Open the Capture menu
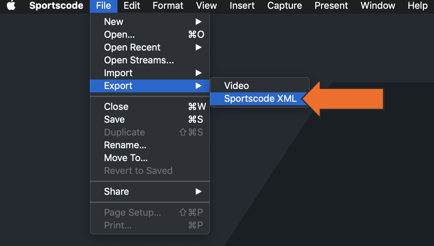The image size is (434, 246). [x=284, y=5]
